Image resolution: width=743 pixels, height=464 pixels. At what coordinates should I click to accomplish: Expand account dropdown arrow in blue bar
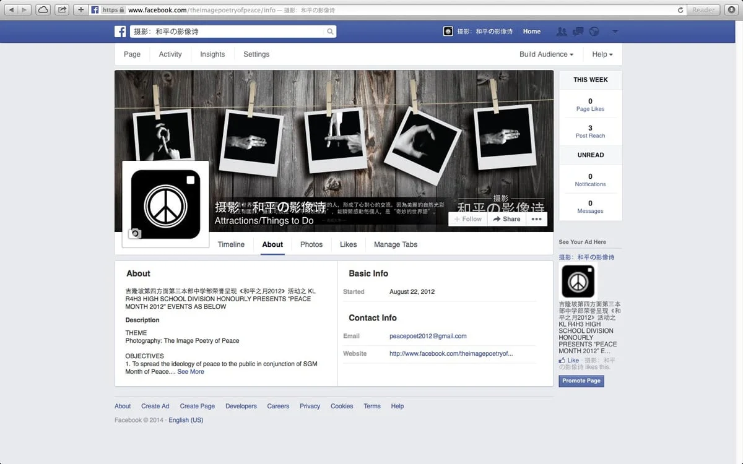pos(615,32)
